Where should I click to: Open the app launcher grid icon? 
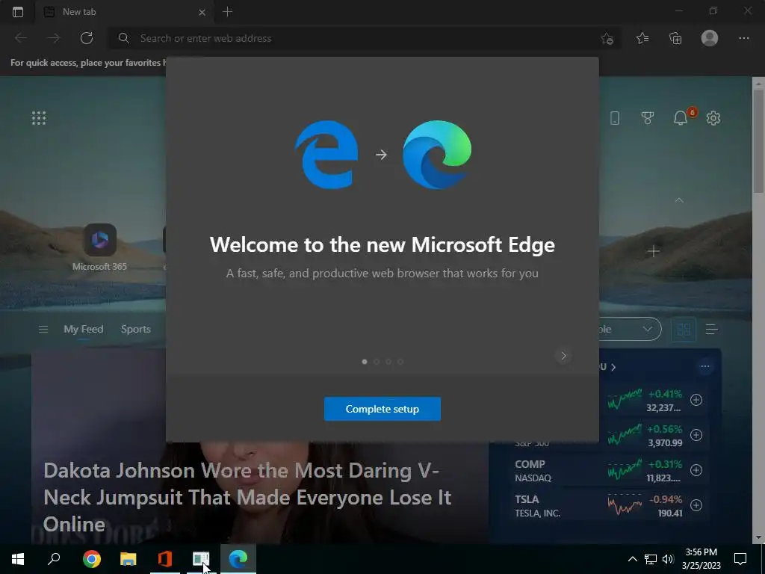click(39, 118)
